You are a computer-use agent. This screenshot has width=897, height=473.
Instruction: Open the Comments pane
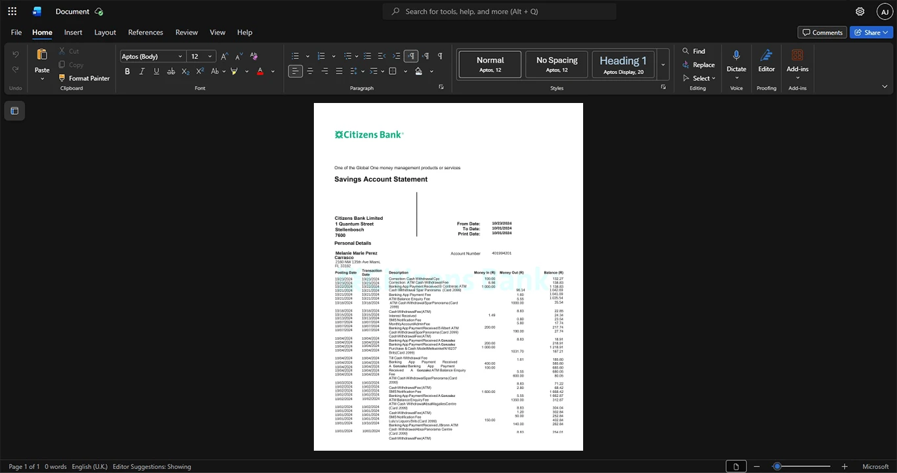point(822,32)
